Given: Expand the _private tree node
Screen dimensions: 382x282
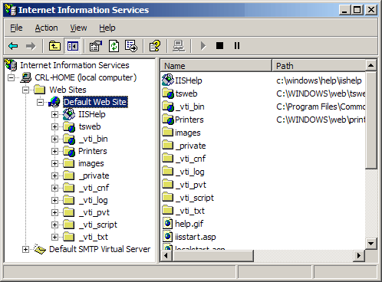Looking at the screenshot, I should pyautogui.click(x=54, y=175).
